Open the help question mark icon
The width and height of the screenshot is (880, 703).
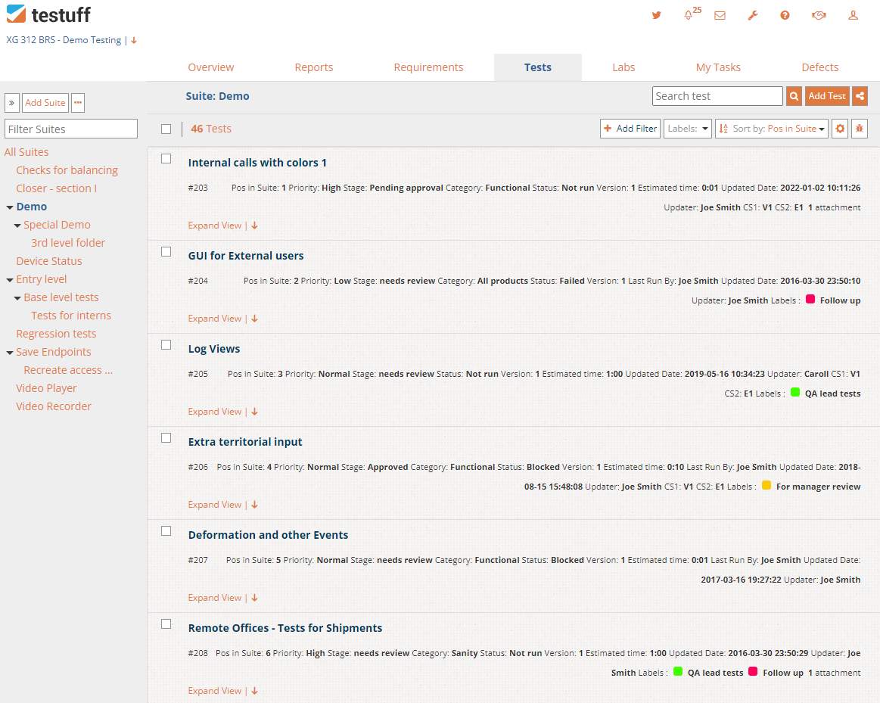coord(785,15)
